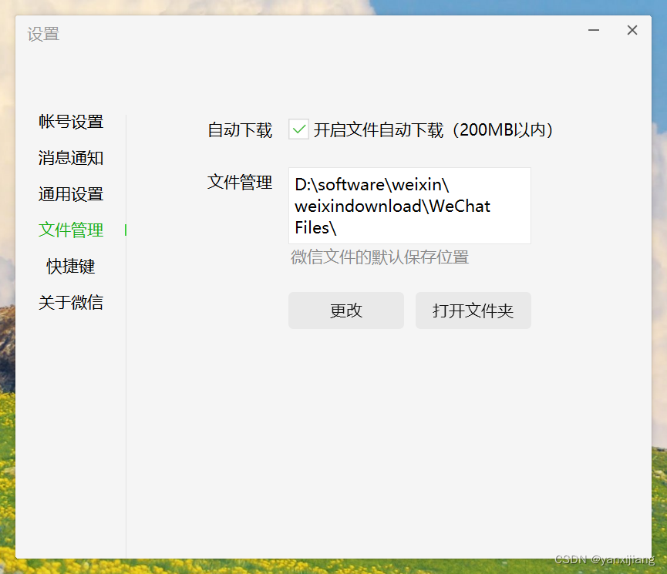The width and height of the screenshot is (667, 574).
Task: Select the 文件管理 sidebar item
Action: pyautogui.click(x=71, y=230)
